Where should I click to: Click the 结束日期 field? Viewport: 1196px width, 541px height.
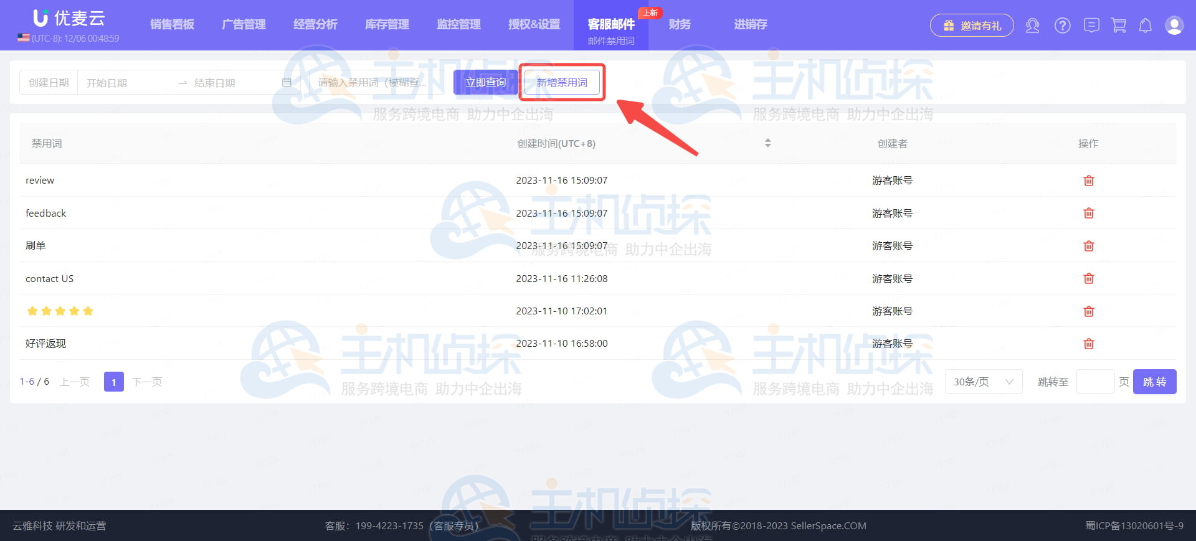[234, 83]
